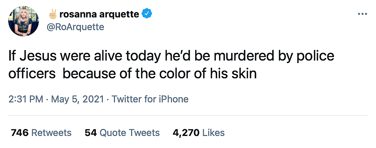
Task: See who gave the 4,270 Likes
Action: [199, 132]
